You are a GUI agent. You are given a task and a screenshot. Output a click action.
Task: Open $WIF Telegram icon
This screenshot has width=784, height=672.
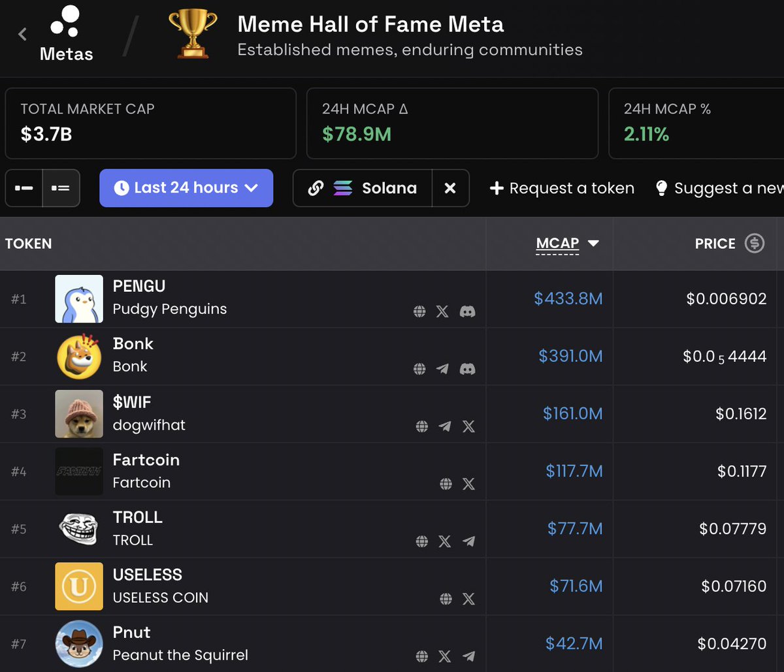pos(445,426)
